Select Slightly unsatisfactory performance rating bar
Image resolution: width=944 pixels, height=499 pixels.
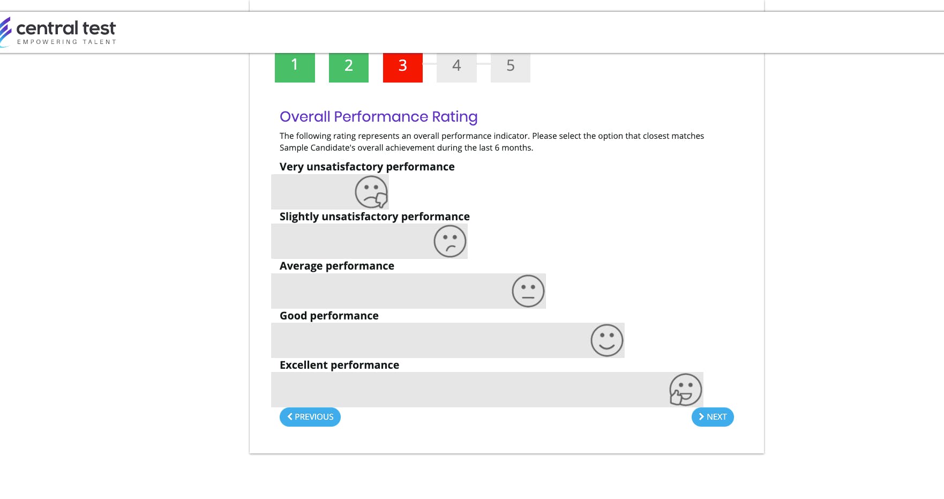point(369,241)
